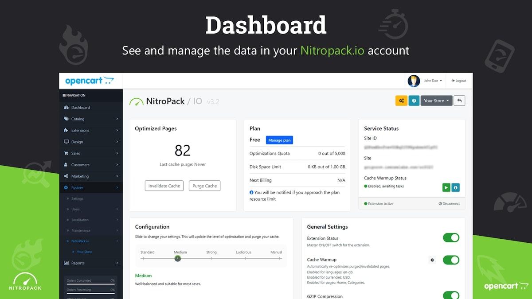Click the Marketing share icon

pos(66,176)
